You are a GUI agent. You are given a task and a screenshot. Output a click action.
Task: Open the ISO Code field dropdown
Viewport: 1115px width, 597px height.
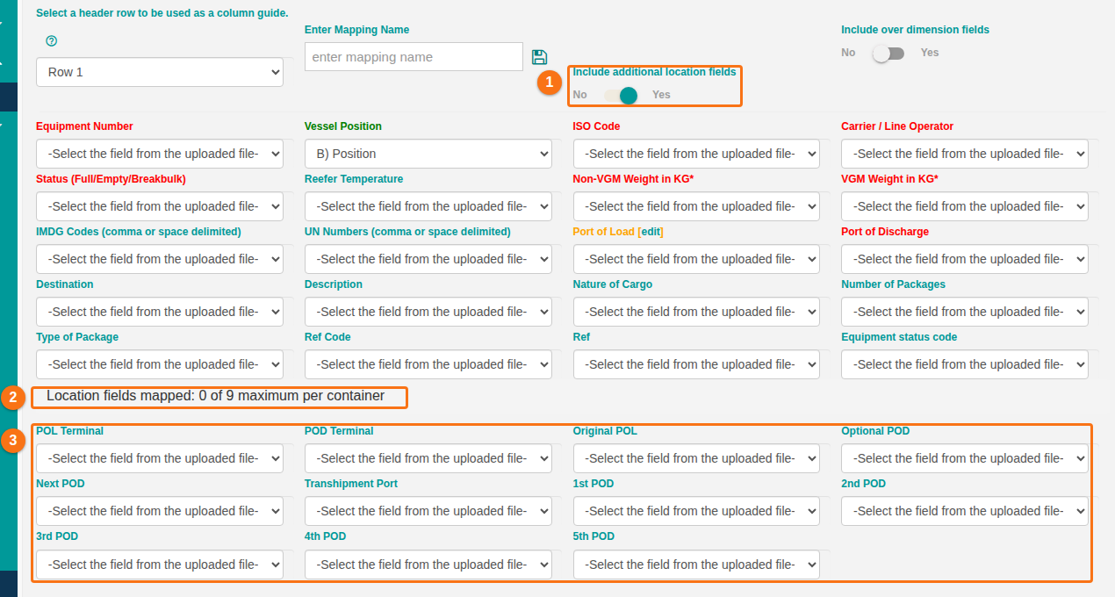click(696, 154)
